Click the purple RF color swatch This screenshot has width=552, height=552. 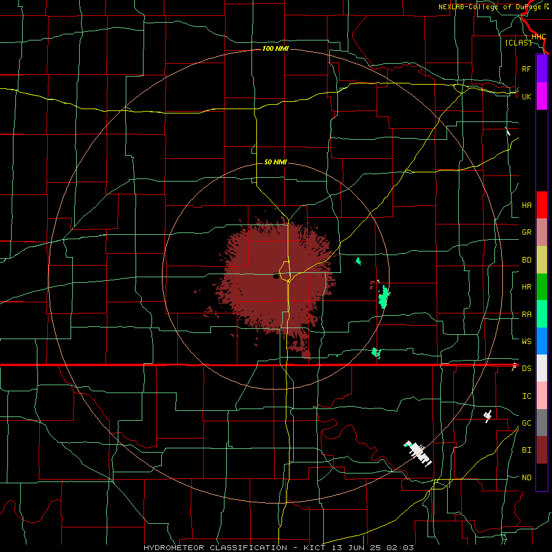[x=542, y=69]
